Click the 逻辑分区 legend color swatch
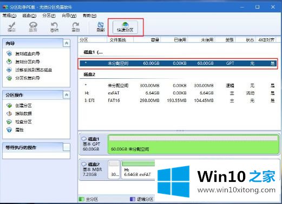Screen dimensions: 282x204 (133, 199)
